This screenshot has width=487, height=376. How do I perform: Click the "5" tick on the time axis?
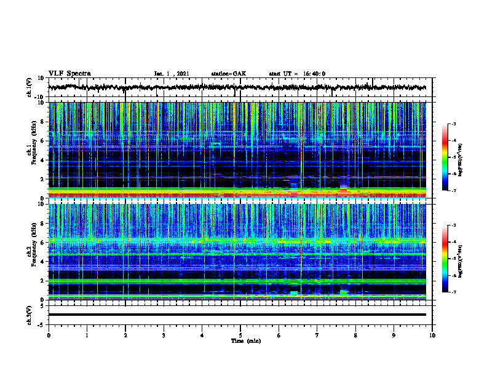click(x=240, y=335)
